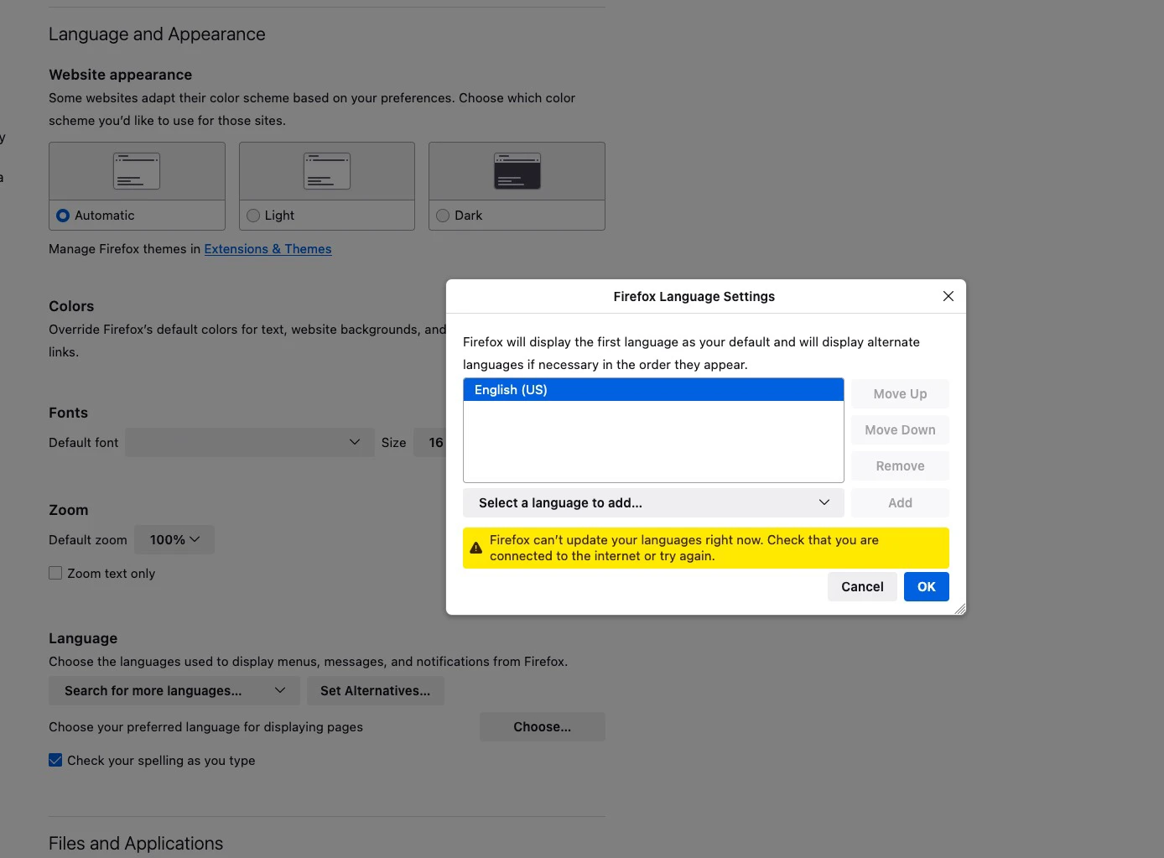Open the Default font dropdown
The height and width of the screenshot is (858, 1164).
pyautogui.click(x=250, y=442)
